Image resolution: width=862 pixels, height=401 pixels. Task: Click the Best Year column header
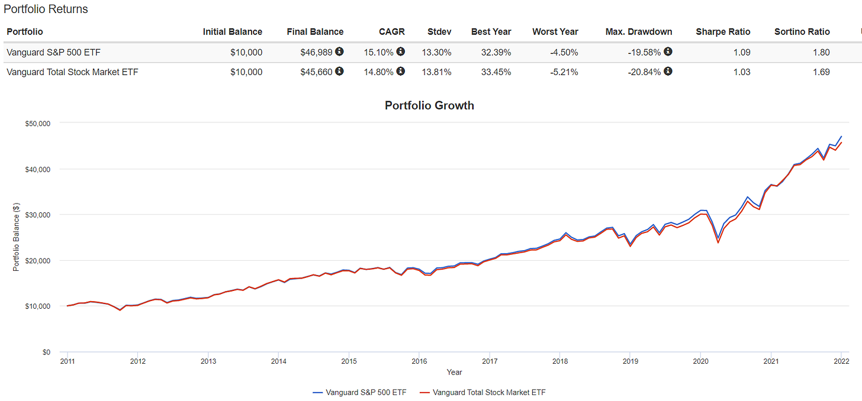click(491, 32)
